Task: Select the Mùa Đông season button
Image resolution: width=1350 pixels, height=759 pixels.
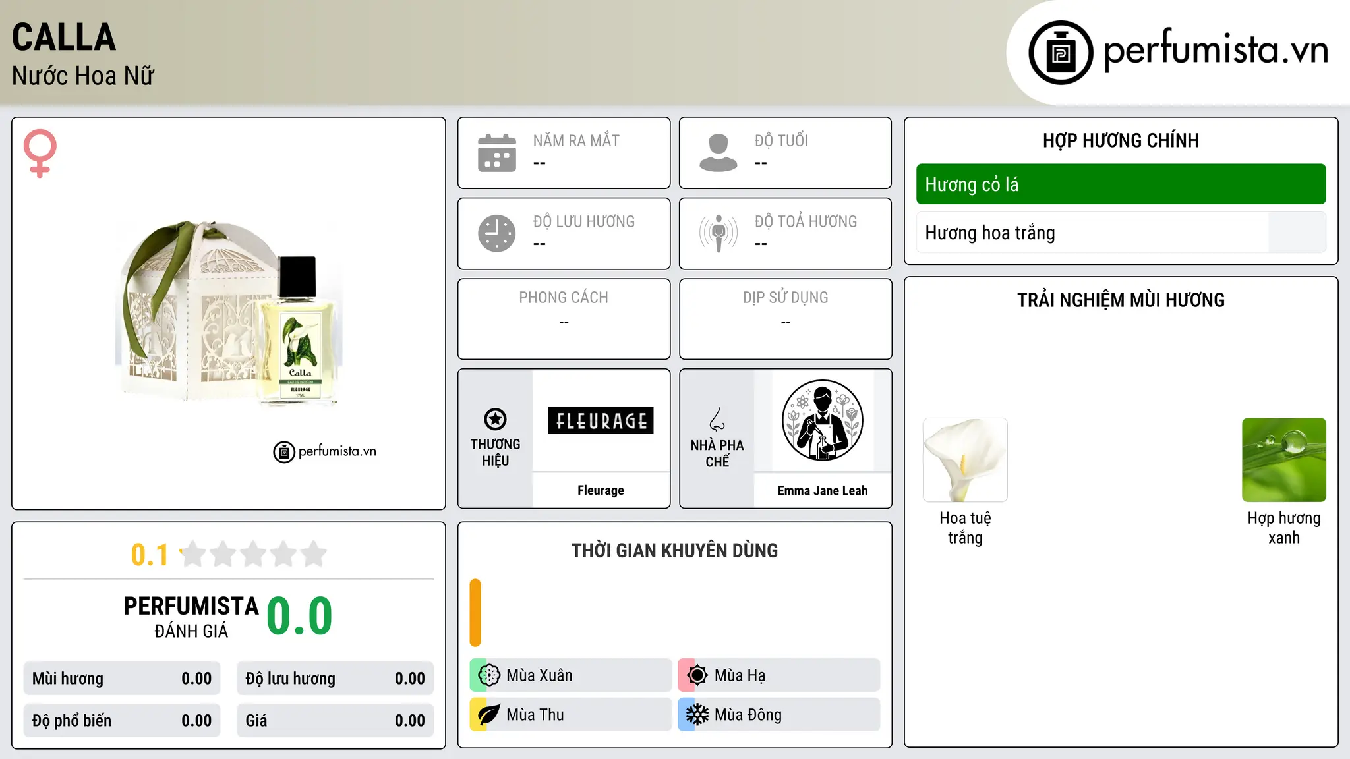Action: [x=779, y=715]
